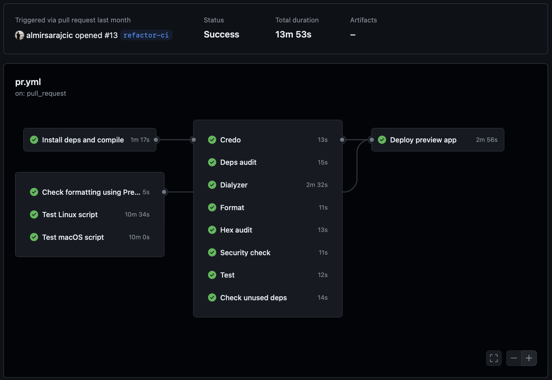Open the refactor-ci branch link

click(x=146, y=35)
